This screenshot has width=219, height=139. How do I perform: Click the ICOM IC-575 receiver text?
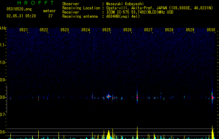(140, 12)
